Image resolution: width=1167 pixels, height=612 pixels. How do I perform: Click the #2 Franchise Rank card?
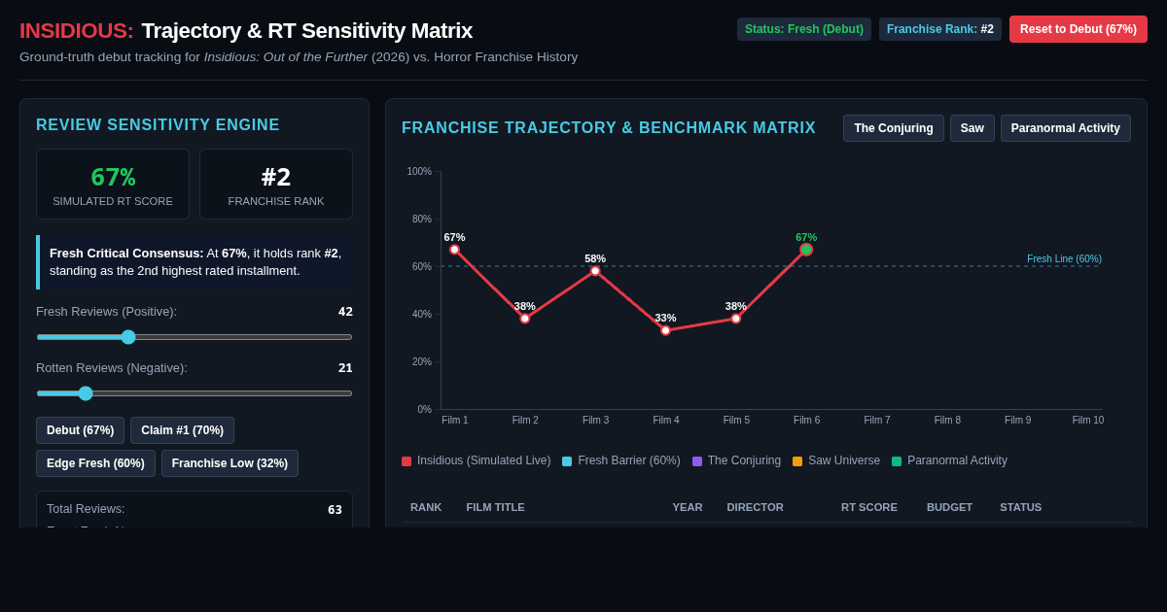(276, 185)
